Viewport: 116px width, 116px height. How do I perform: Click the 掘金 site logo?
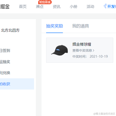point(5,7)
